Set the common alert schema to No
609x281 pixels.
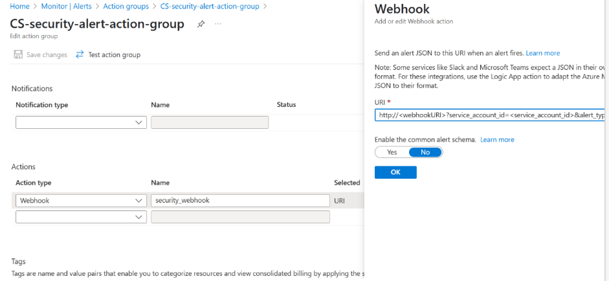tap(425, 152)
